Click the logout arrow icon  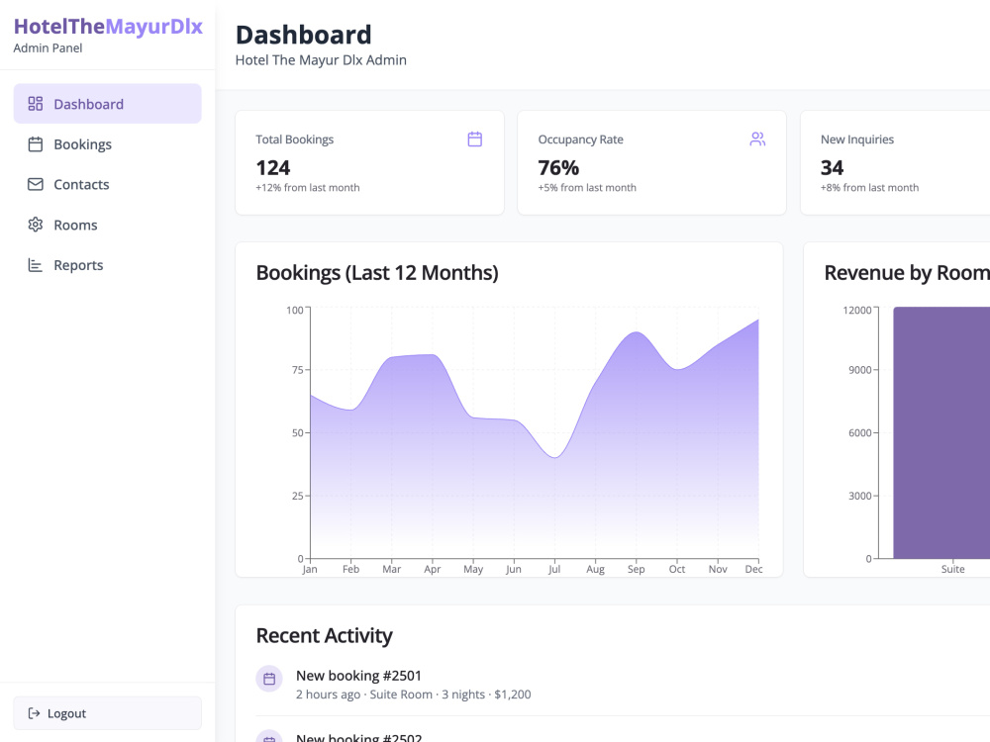tap(34, 713)
